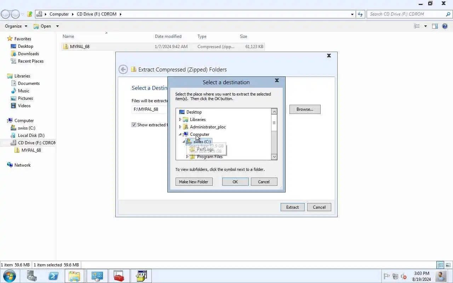
Task: Select MYPAL_68 under CD Drive in sidebar
Action: (x=31, y=150)
